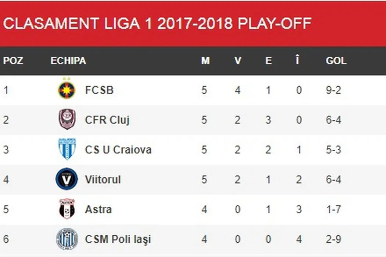
Task: Open the Viitorul team name
Action: coord(103,180)
